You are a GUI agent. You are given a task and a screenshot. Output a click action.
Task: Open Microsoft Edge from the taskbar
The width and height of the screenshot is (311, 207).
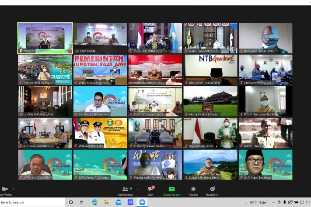click(95, 202)
